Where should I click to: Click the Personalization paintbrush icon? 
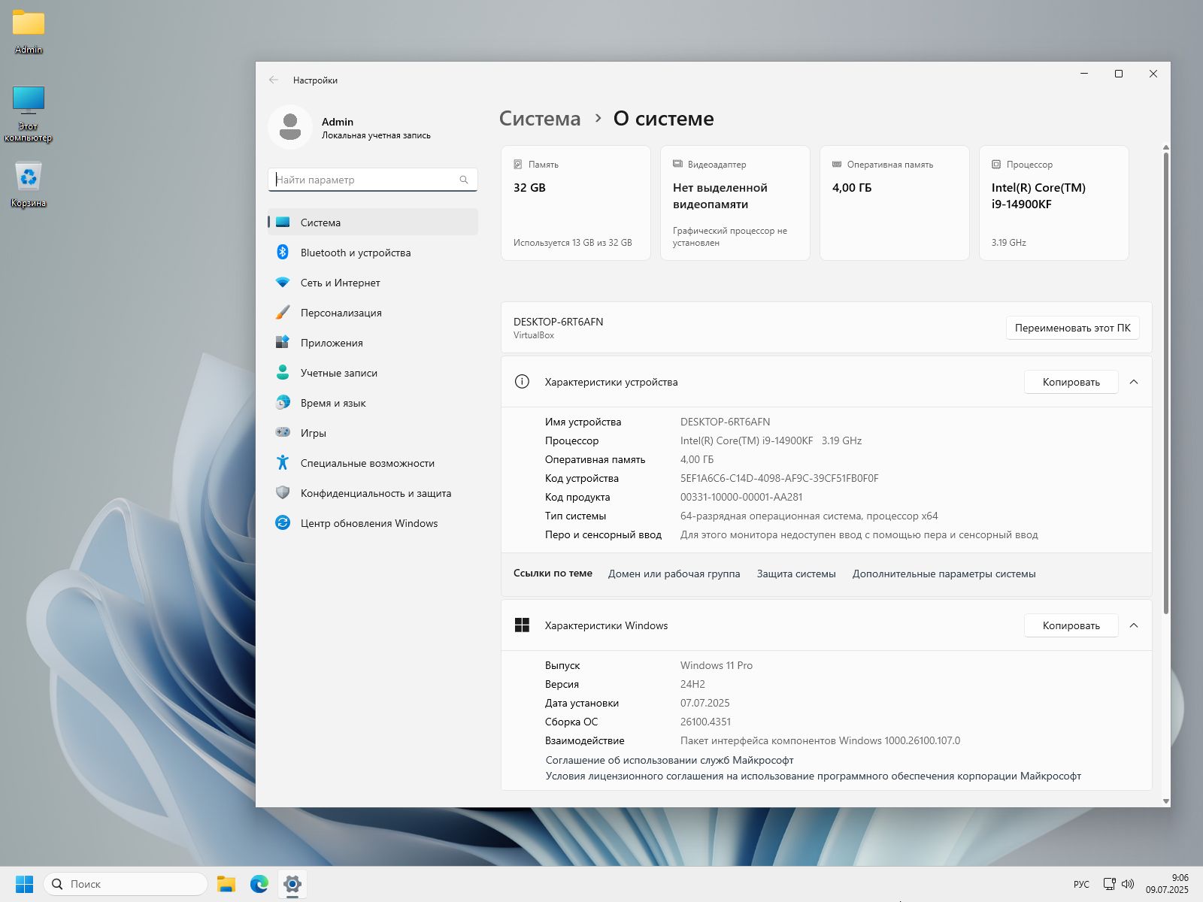click(283, 313)
